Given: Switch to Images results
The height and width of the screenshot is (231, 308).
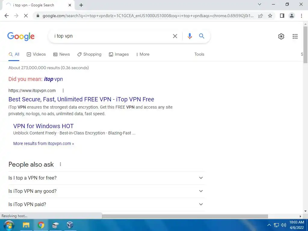Looking at the screenshot, I should (119, 54).
